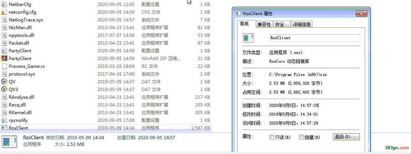Switch to the 详细信息 tab

coord(302,25)
